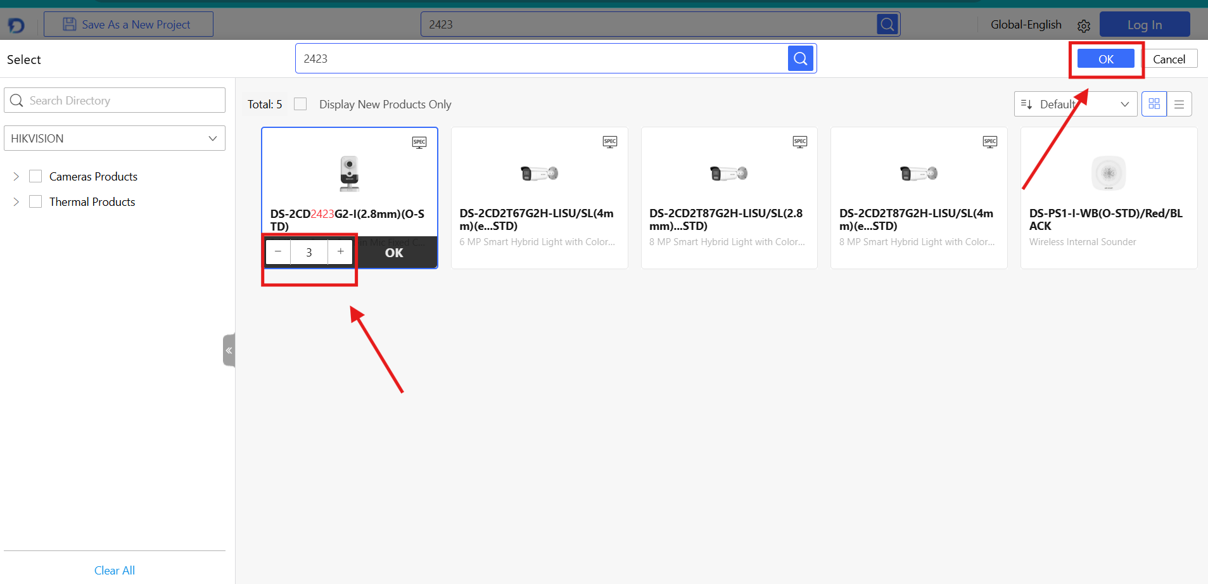
Task: Check the Cameras Products checkbox
Action: (35, 176)
